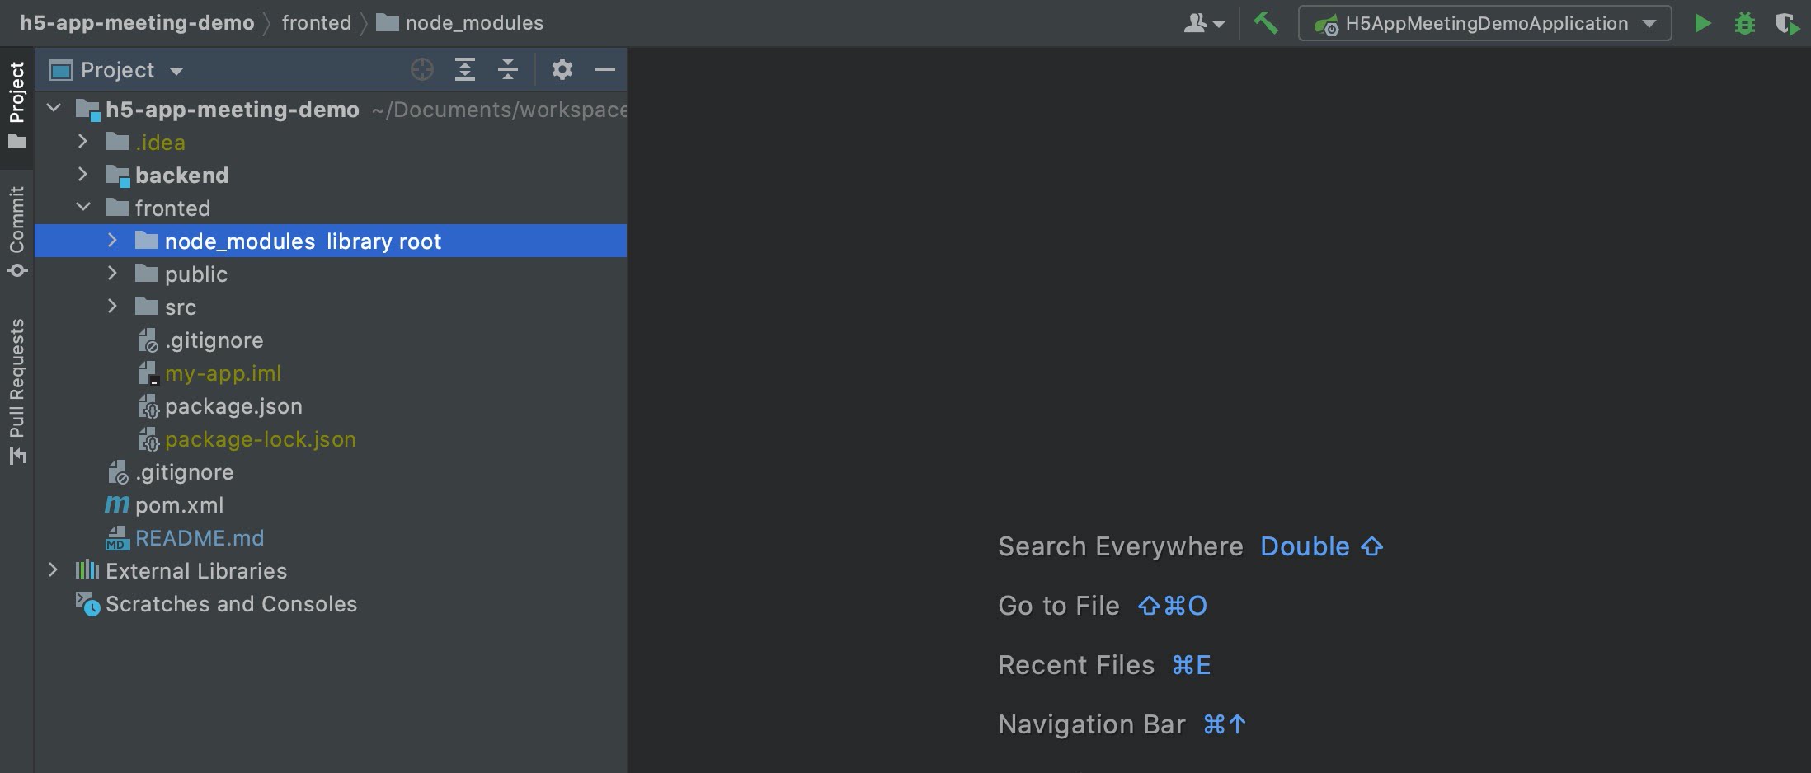Expand the .idea folder
The image size is (1811, 773).
pyautogui.click(x=82, y=142)
